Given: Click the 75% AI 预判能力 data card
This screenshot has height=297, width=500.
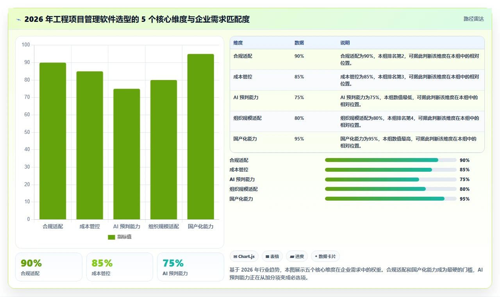Looking at the screenshot, I should click(x=191, y=267).
